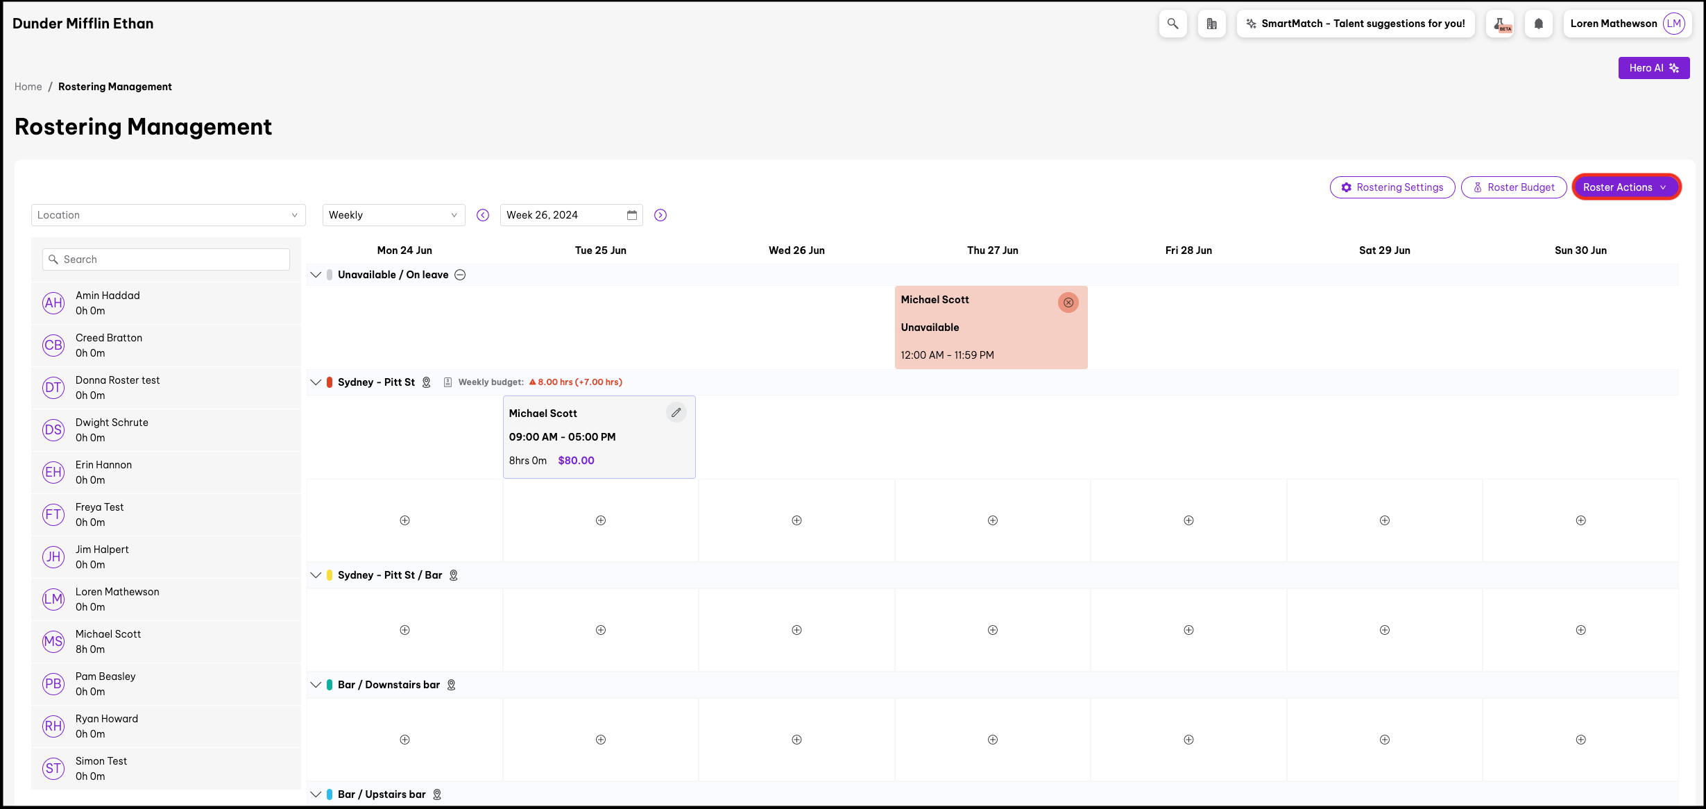Collapse the Sydney - Pitt St section

pyautogui.click(x=316, y=382)
